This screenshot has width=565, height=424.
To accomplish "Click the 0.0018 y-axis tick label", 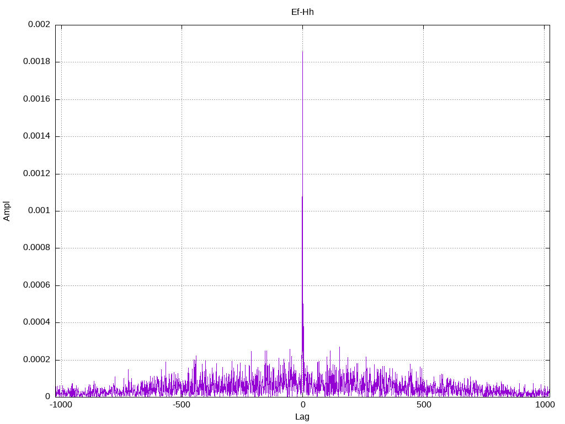I will click(36, 62).
